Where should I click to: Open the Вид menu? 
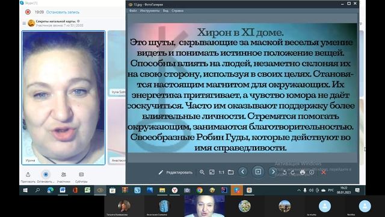coord(165,11)
